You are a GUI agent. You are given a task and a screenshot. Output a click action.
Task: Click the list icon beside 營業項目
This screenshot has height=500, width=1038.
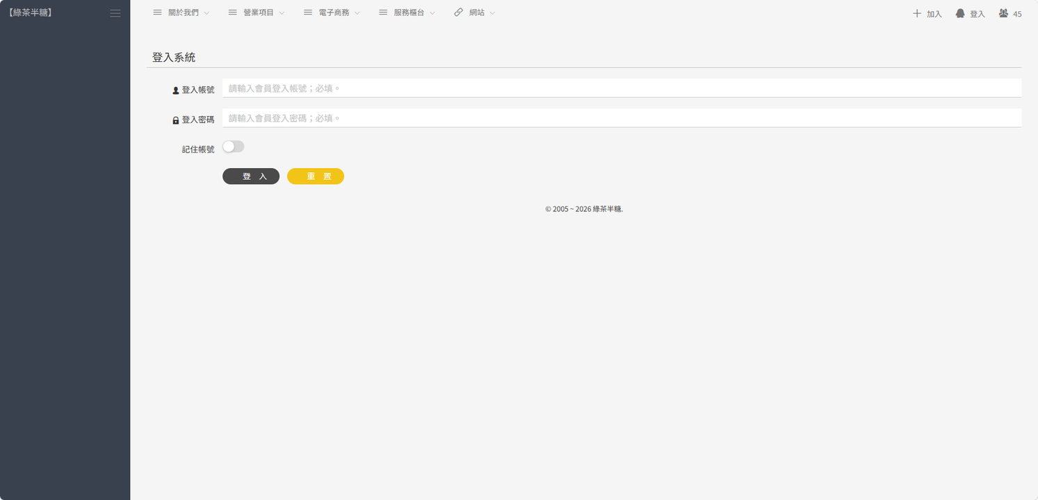232,12
